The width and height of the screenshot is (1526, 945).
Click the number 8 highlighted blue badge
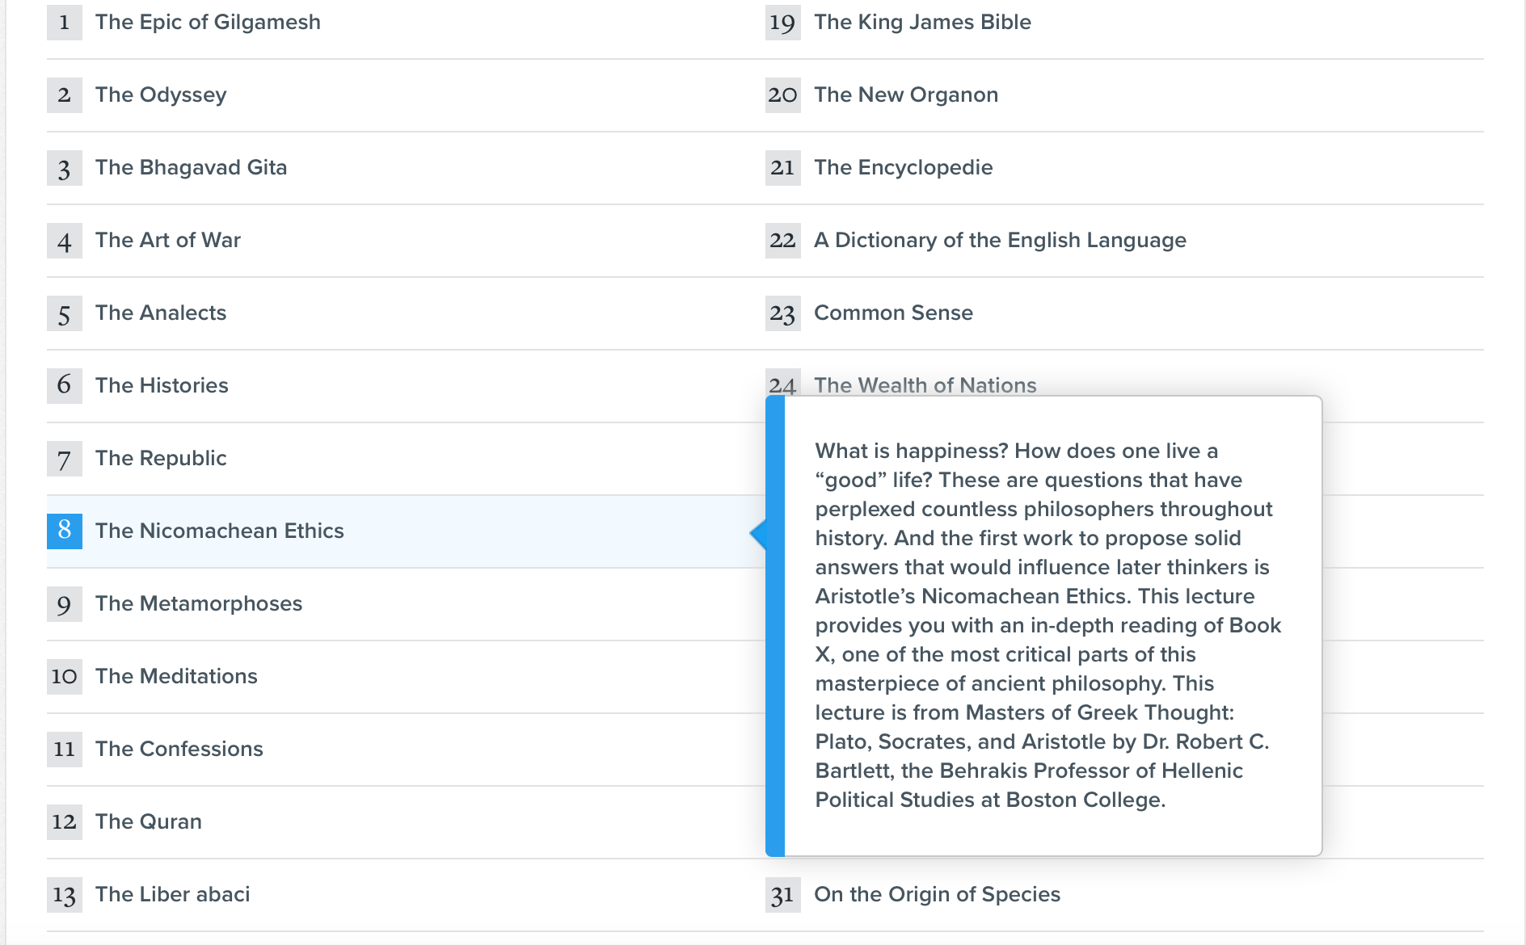[64, 531]
